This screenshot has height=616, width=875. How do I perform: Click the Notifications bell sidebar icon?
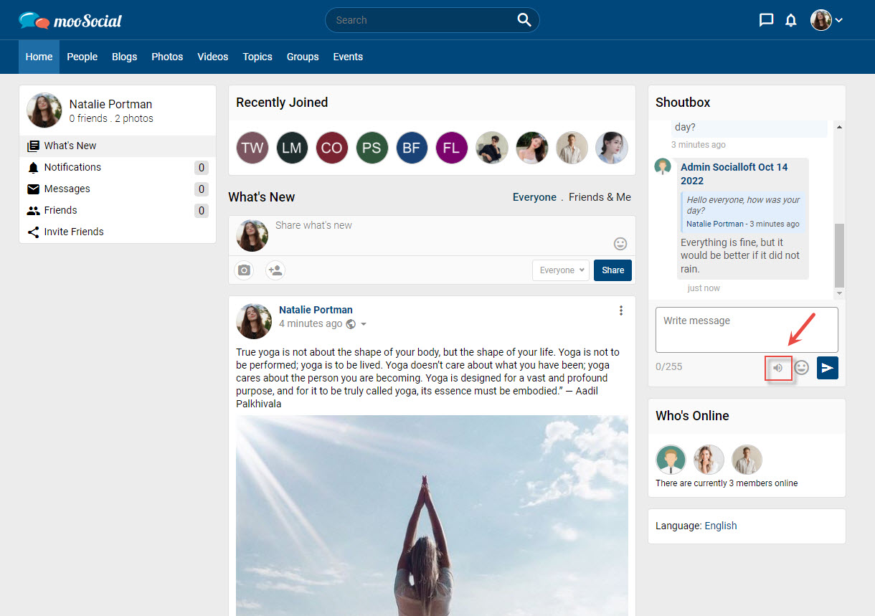pos(33,168)
